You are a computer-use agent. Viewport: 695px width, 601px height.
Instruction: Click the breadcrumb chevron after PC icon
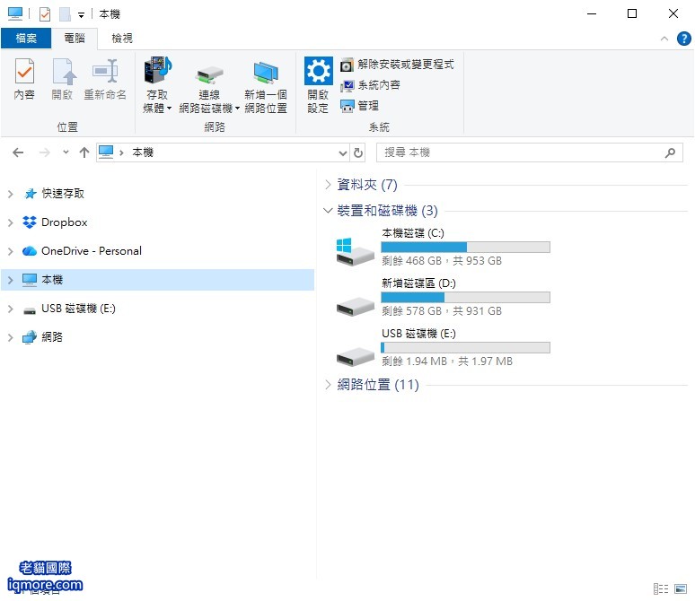tap(121, 153)
